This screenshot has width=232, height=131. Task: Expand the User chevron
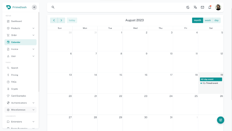33,56
